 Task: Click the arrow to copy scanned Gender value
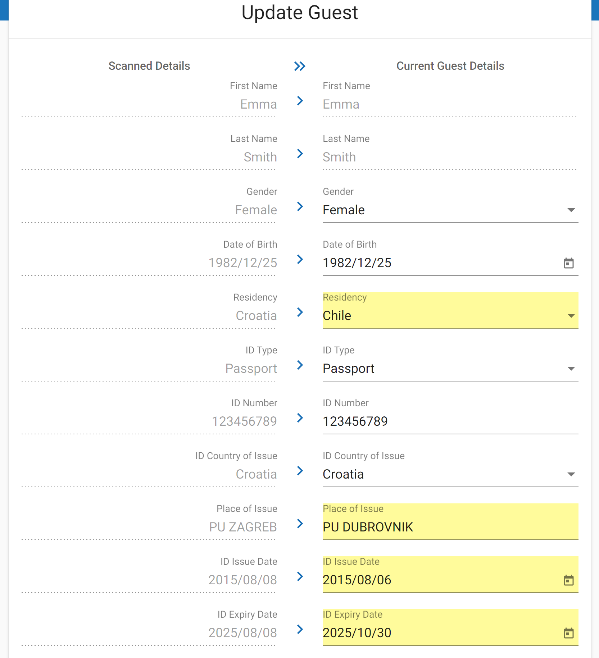(300, 207)
